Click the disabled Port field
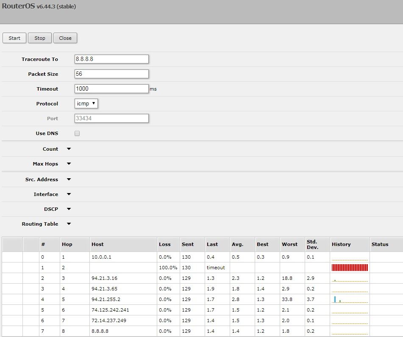The image size is (403, 337). point(111,119)
